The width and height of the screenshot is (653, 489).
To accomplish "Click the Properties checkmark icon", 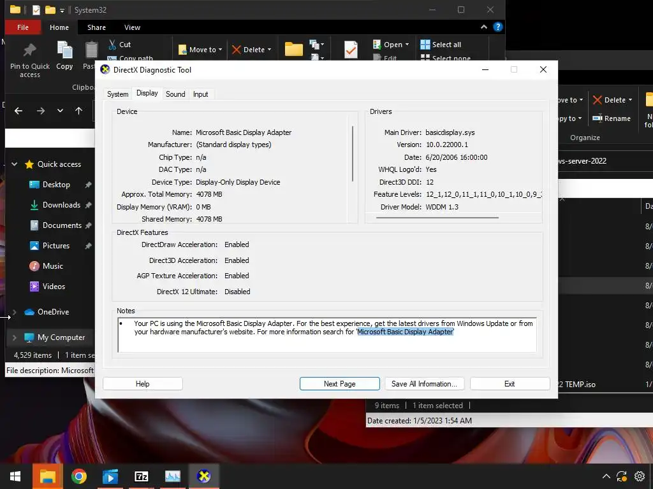I will pyautogui.click(x=351, y=50).
